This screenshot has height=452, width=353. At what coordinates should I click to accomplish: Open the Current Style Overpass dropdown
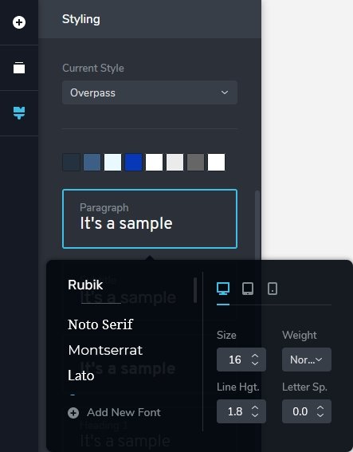click(150, 92)
